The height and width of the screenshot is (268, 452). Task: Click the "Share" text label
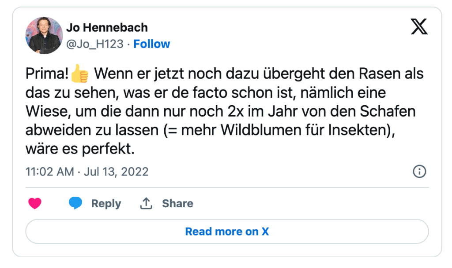tap(177, 204)
